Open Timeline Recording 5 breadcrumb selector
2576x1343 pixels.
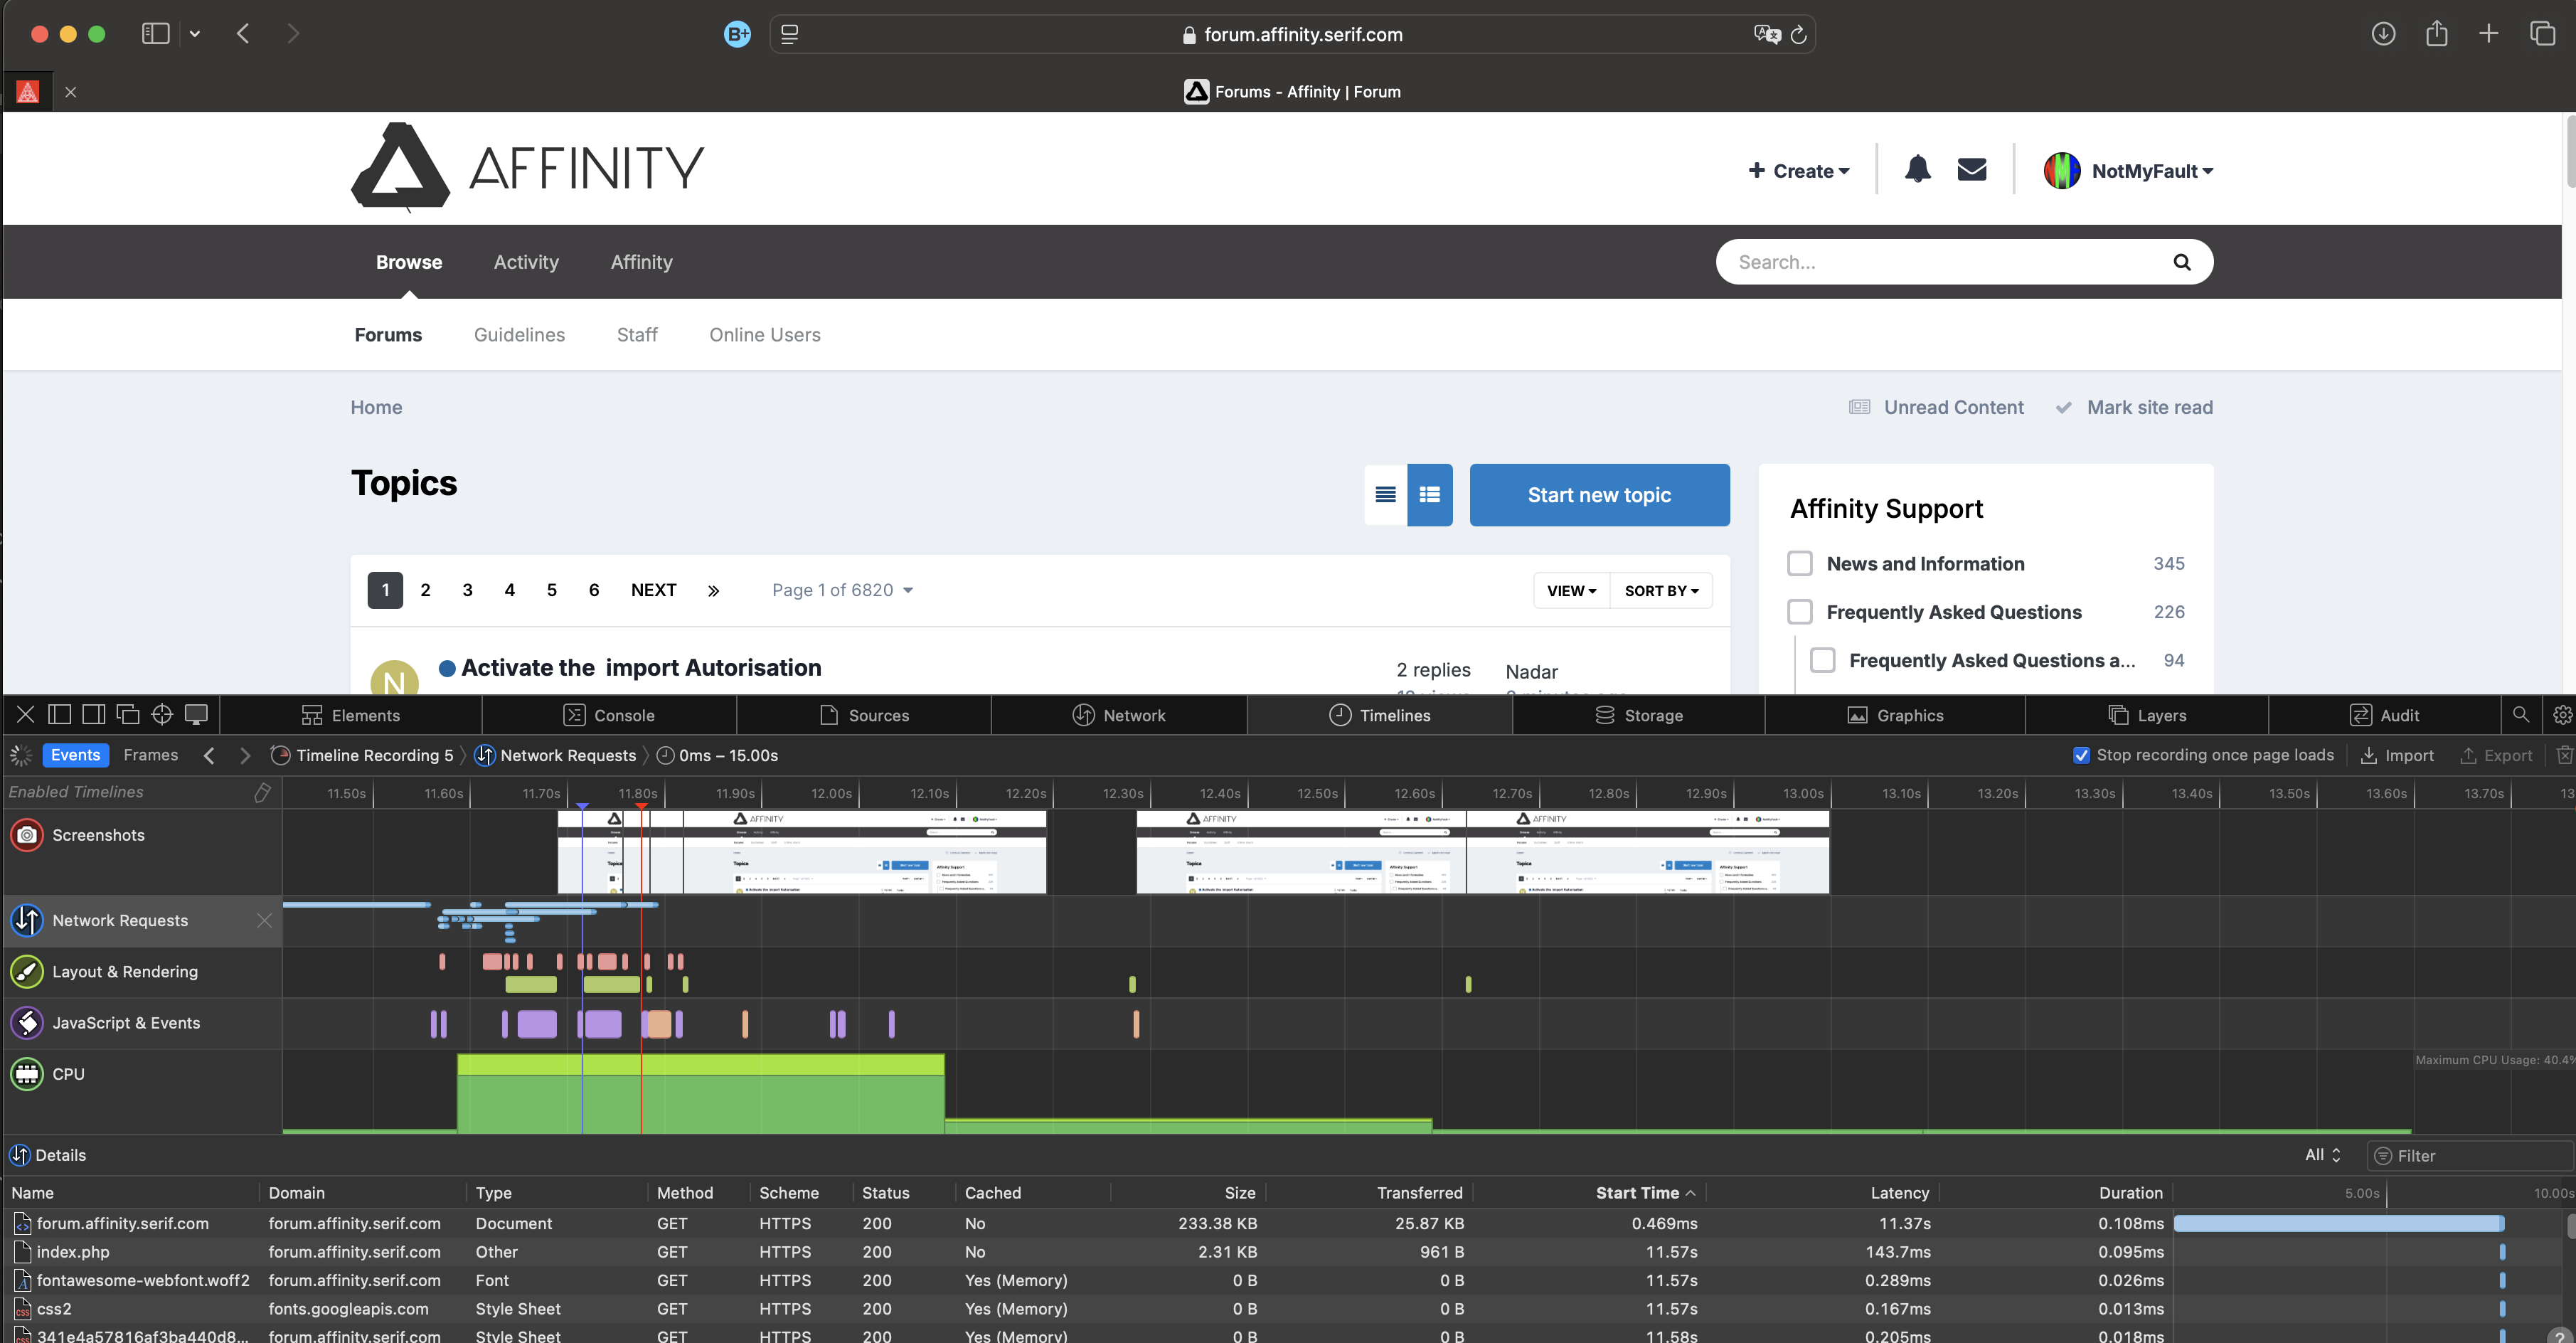362,755
